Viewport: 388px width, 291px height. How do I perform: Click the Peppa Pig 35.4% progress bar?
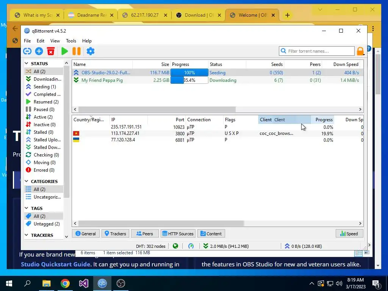pos(189,80)
